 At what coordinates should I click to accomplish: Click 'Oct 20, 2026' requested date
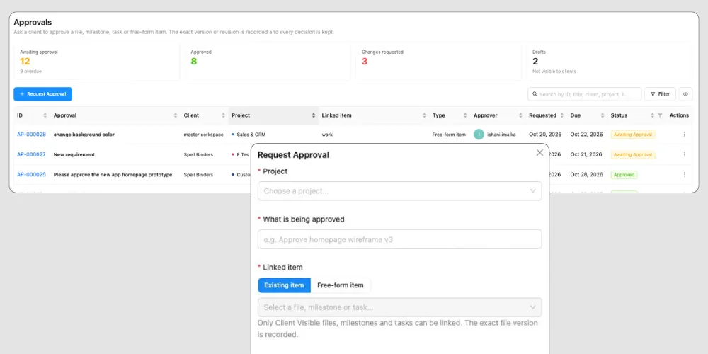click(545, 135)
